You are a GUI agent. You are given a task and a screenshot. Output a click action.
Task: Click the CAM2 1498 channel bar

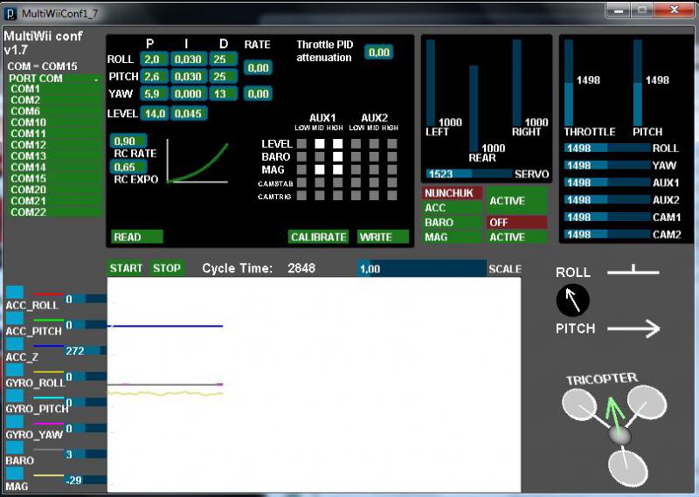607,234
